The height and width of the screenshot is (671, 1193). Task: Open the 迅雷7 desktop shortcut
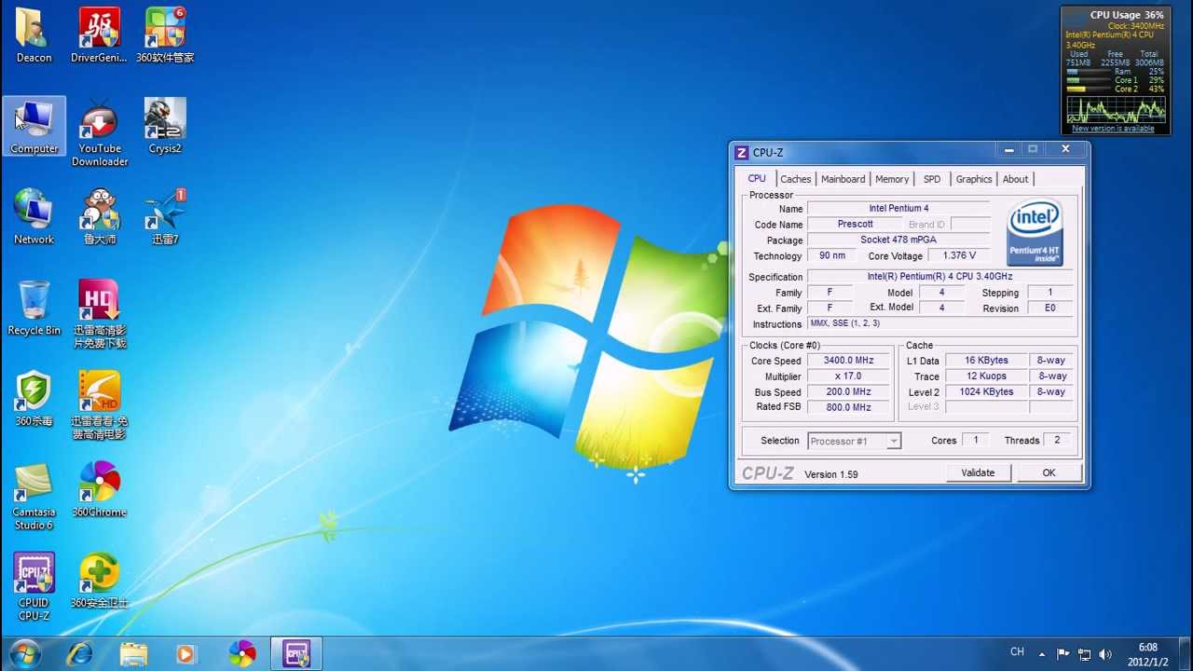point(165,216)
